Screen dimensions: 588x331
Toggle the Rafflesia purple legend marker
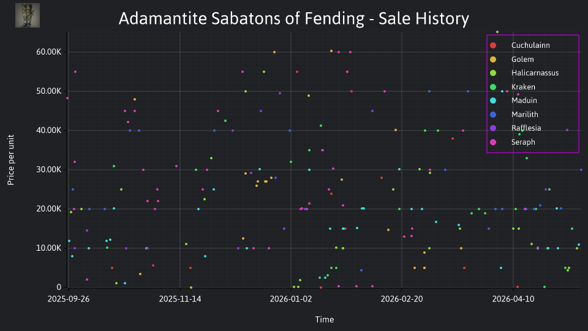[x=493, y=128]
